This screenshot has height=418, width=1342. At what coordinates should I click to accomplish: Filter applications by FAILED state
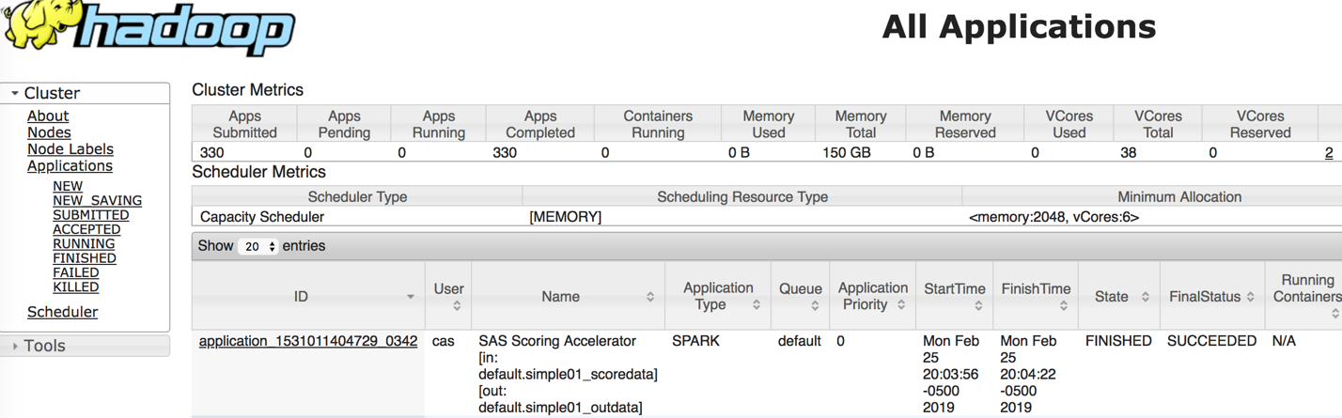76,272
